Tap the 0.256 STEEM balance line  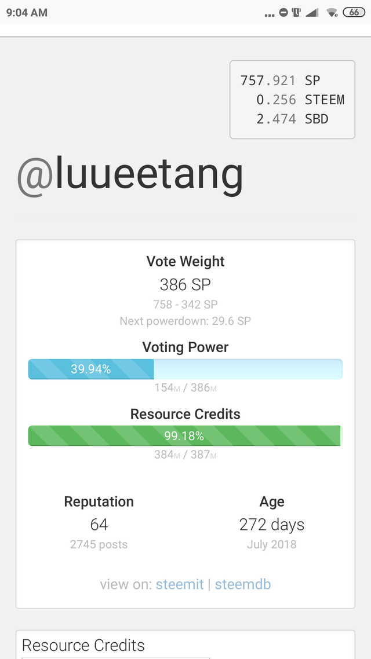300,100
